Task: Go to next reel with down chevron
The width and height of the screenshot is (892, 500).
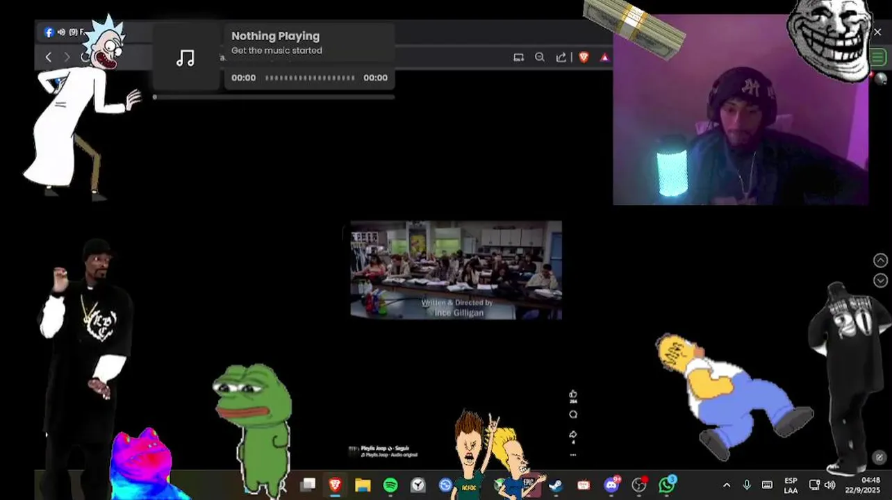Action: point(880,281)
